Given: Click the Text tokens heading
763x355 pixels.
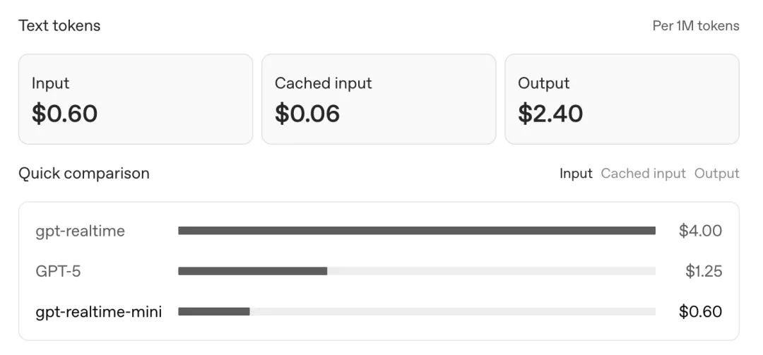Looking at the screenshot, I should pyautogui.click(x=59, y=26).
